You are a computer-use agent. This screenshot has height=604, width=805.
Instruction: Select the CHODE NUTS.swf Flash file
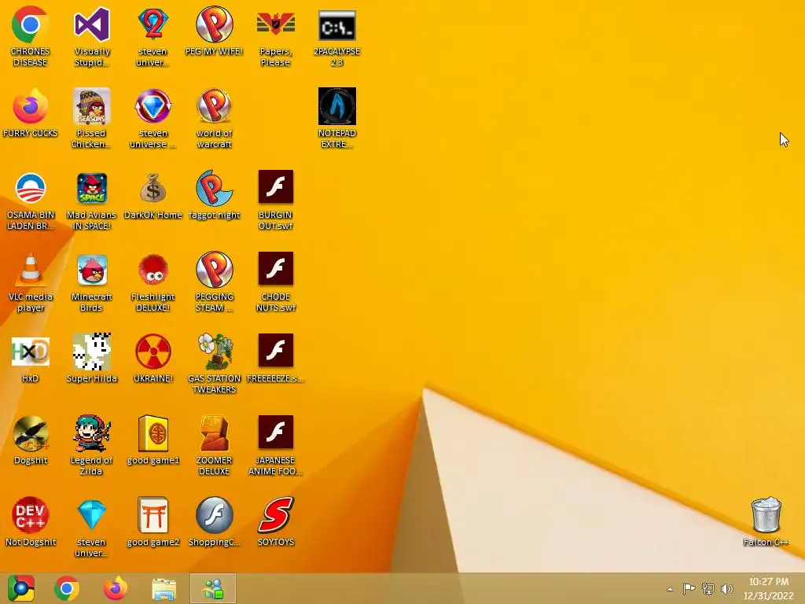[276, 269]
